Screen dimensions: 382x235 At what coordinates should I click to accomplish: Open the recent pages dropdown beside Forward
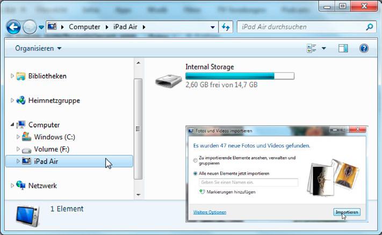41,27
